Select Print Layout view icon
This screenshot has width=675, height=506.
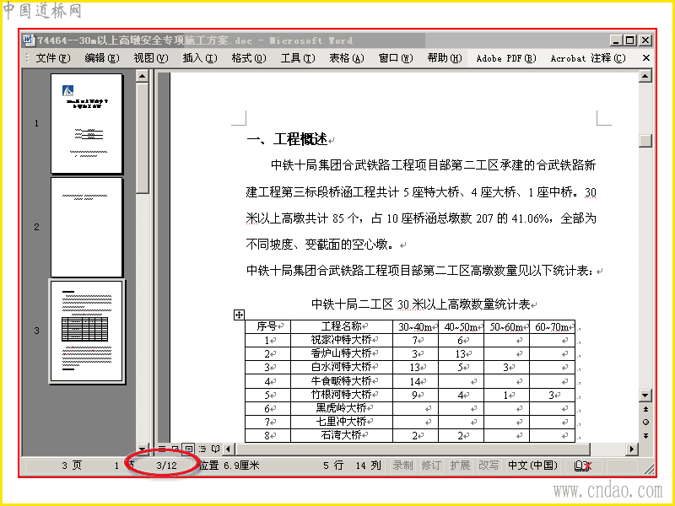tap(188, 449)
